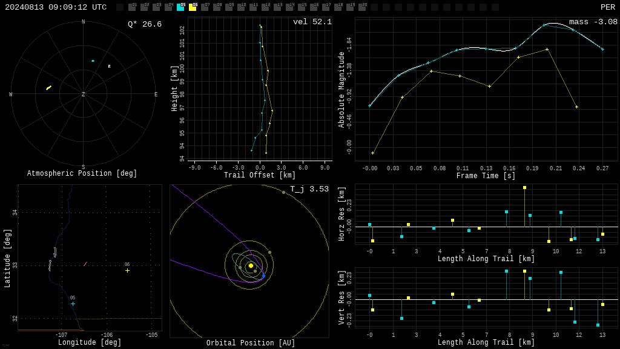620x349 pixels.
Task: Click the gray station 04 box
Action: click(168, 7)
